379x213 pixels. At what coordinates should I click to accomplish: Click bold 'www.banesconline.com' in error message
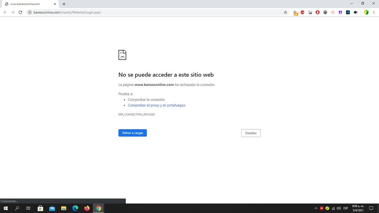[154, 85]
